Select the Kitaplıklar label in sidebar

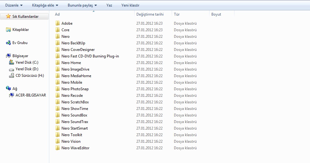point(21,30)
